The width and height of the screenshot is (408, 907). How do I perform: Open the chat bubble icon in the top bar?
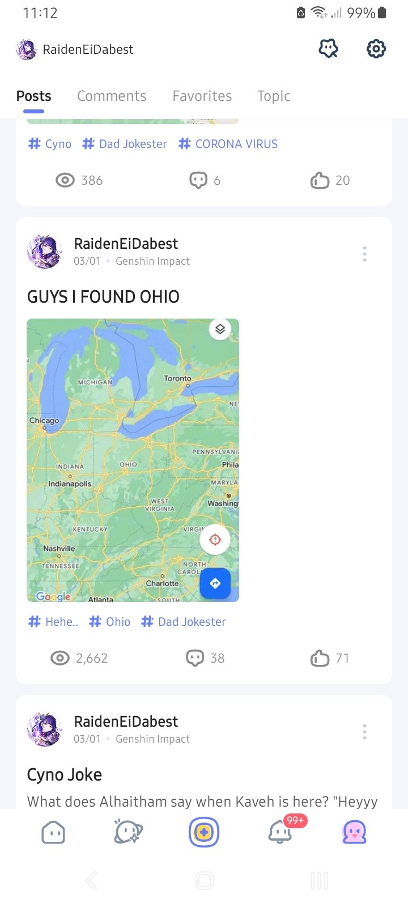pyautogui.click(x=328, y=49)
